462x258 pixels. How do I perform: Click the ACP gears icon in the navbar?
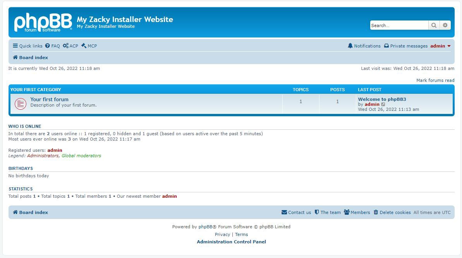click(65, 46)
